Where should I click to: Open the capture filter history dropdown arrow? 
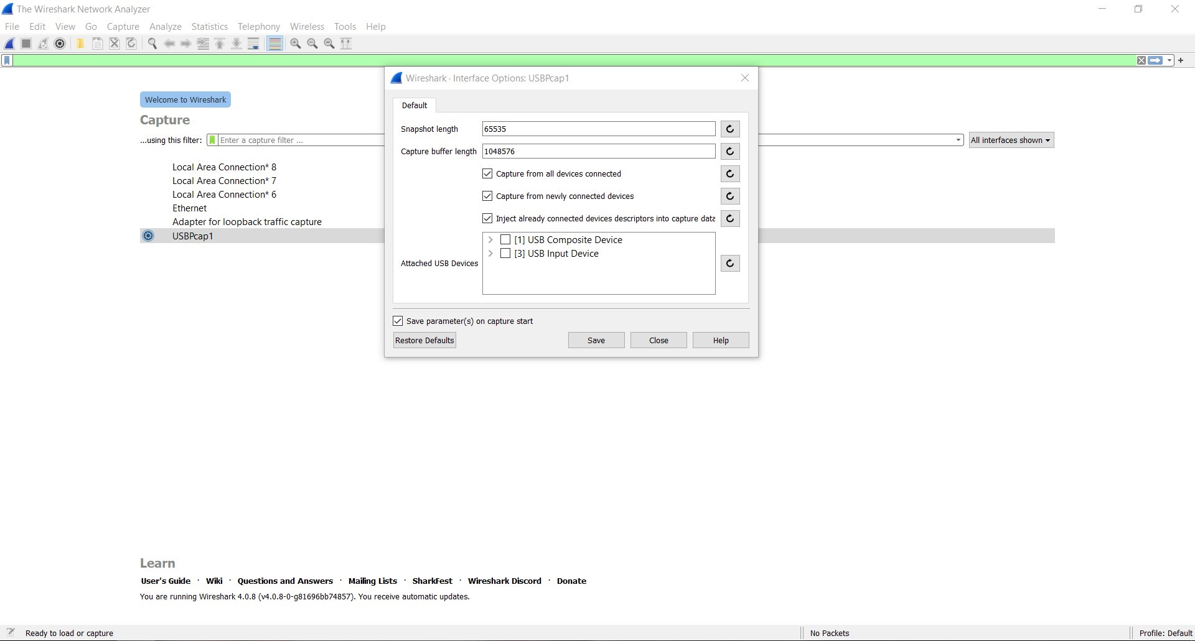point(958,140)
